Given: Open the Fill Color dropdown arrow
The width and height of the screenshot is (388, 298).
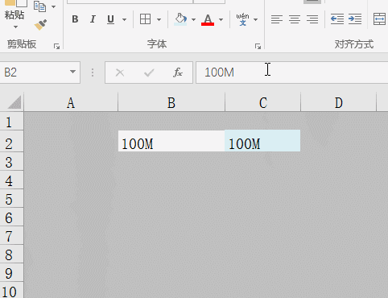Looking at the screenshot, I should 193,19.
